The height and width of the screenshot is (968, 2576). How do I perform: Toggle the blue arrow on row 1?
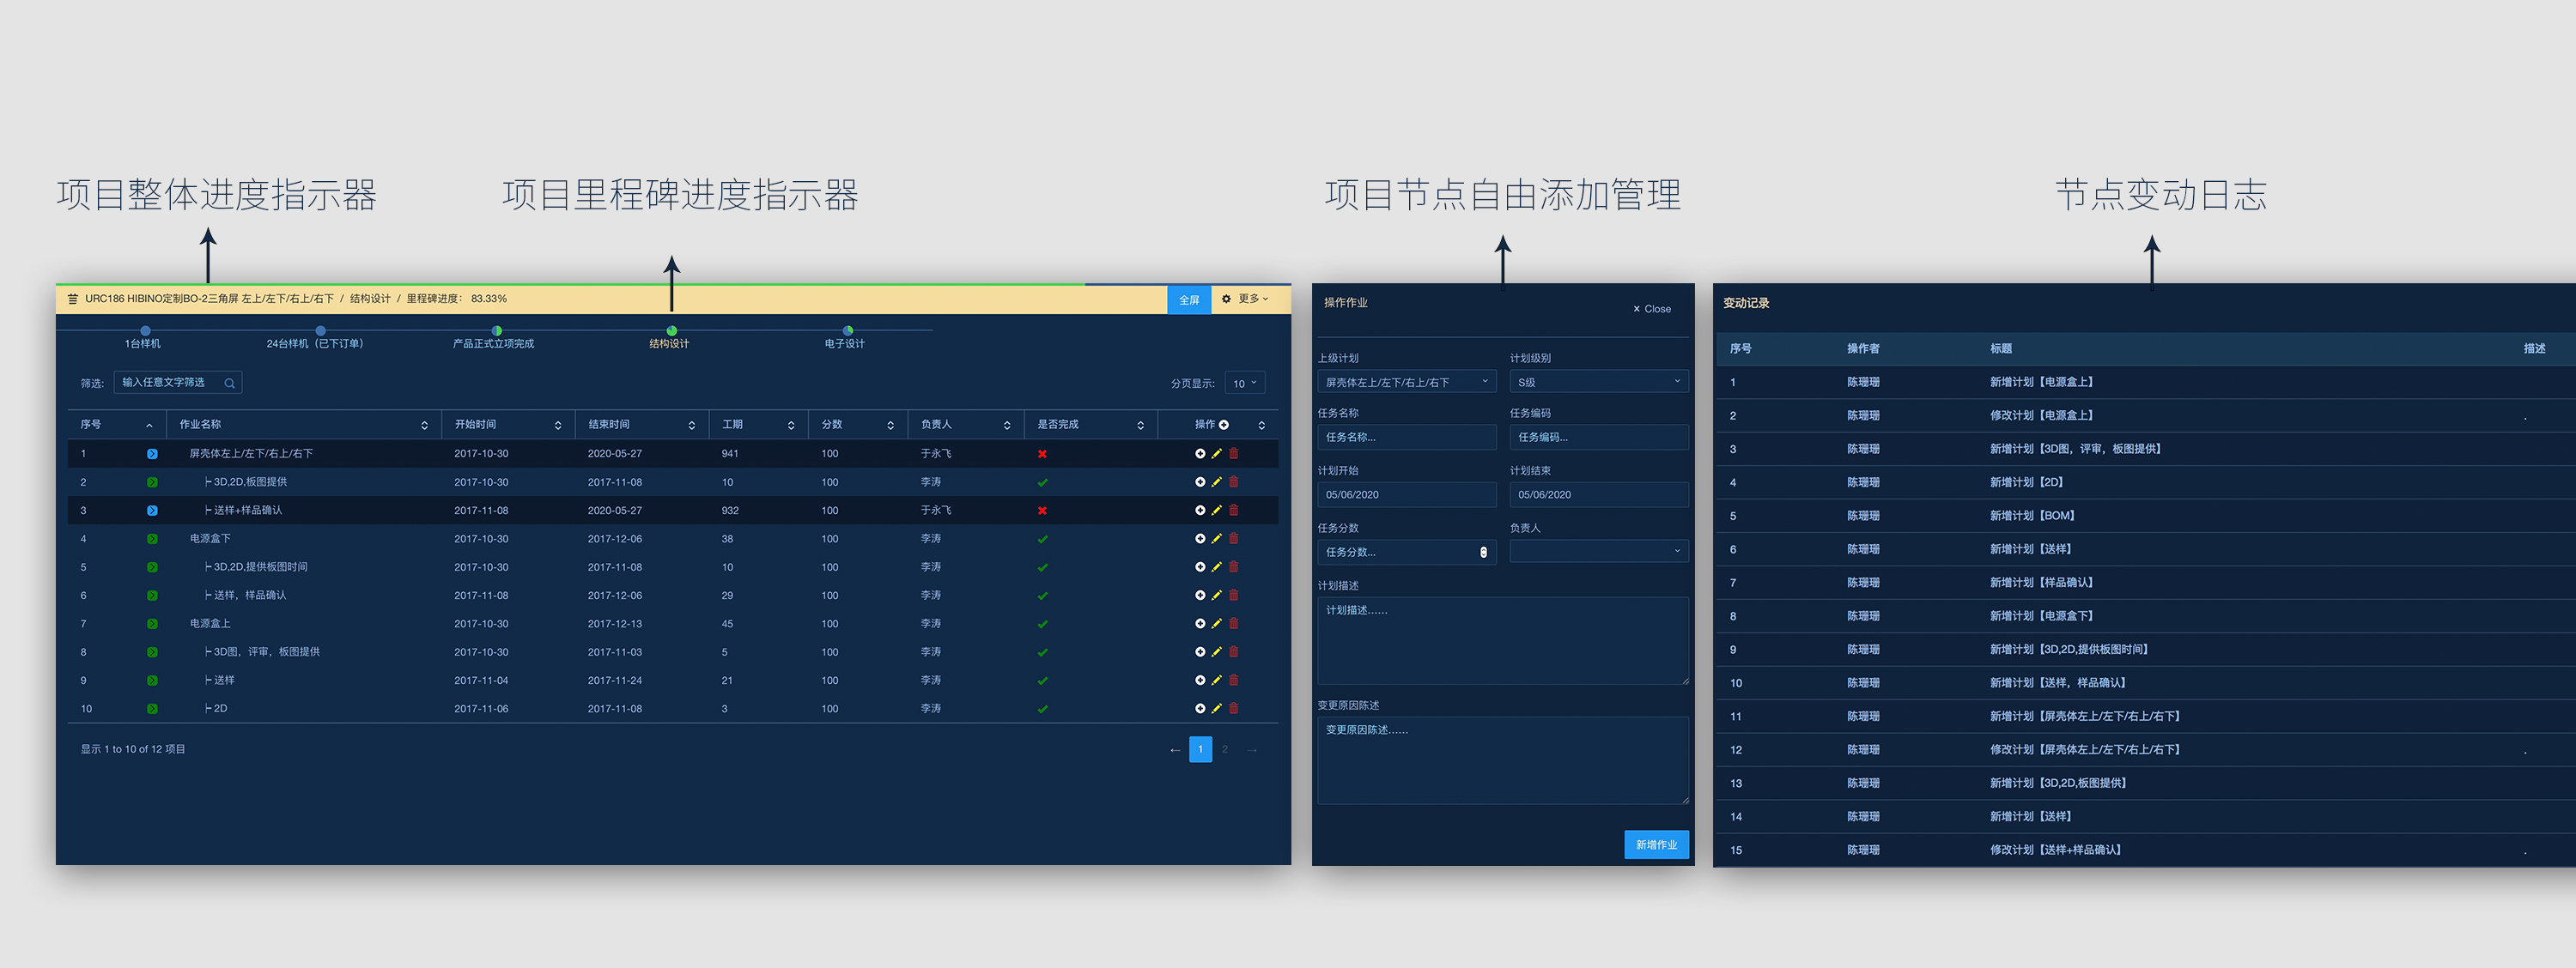click(x=152, y=453)
